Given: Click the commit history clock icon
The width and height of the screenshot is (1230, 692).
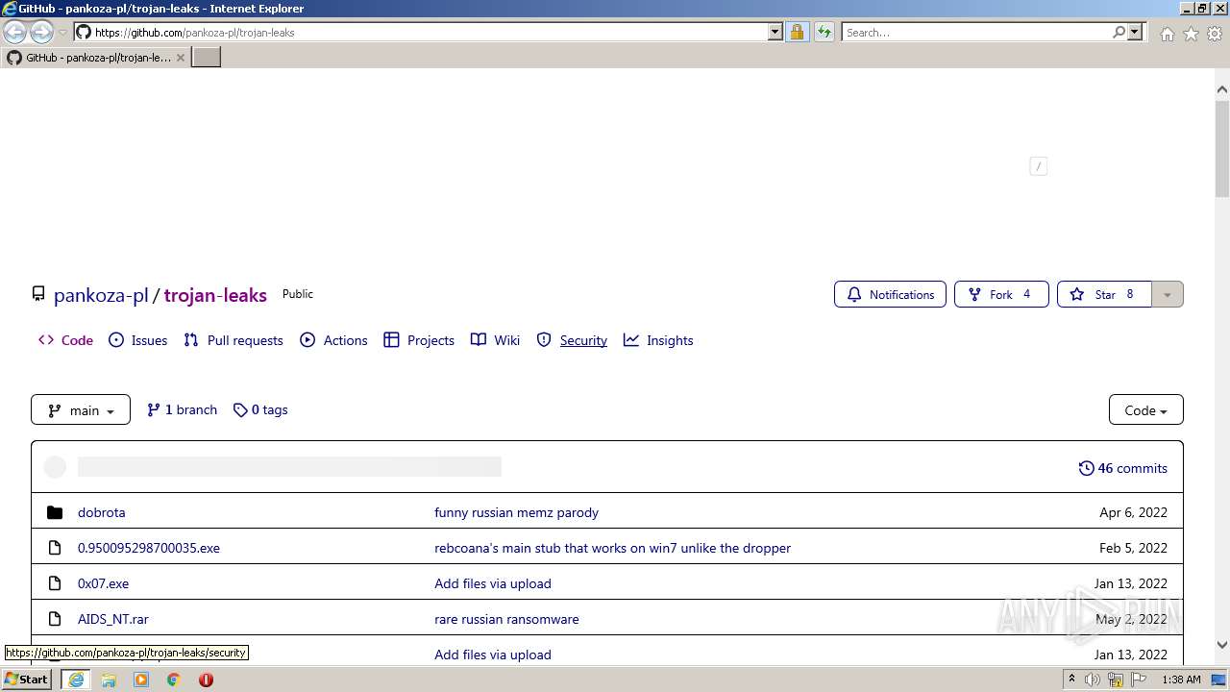Looking at the screenshot, I should pos(1086,468).
